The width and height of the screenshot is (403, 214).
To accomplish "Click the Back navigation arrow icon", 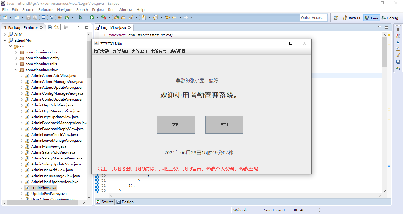I will [x=174, y=18].
